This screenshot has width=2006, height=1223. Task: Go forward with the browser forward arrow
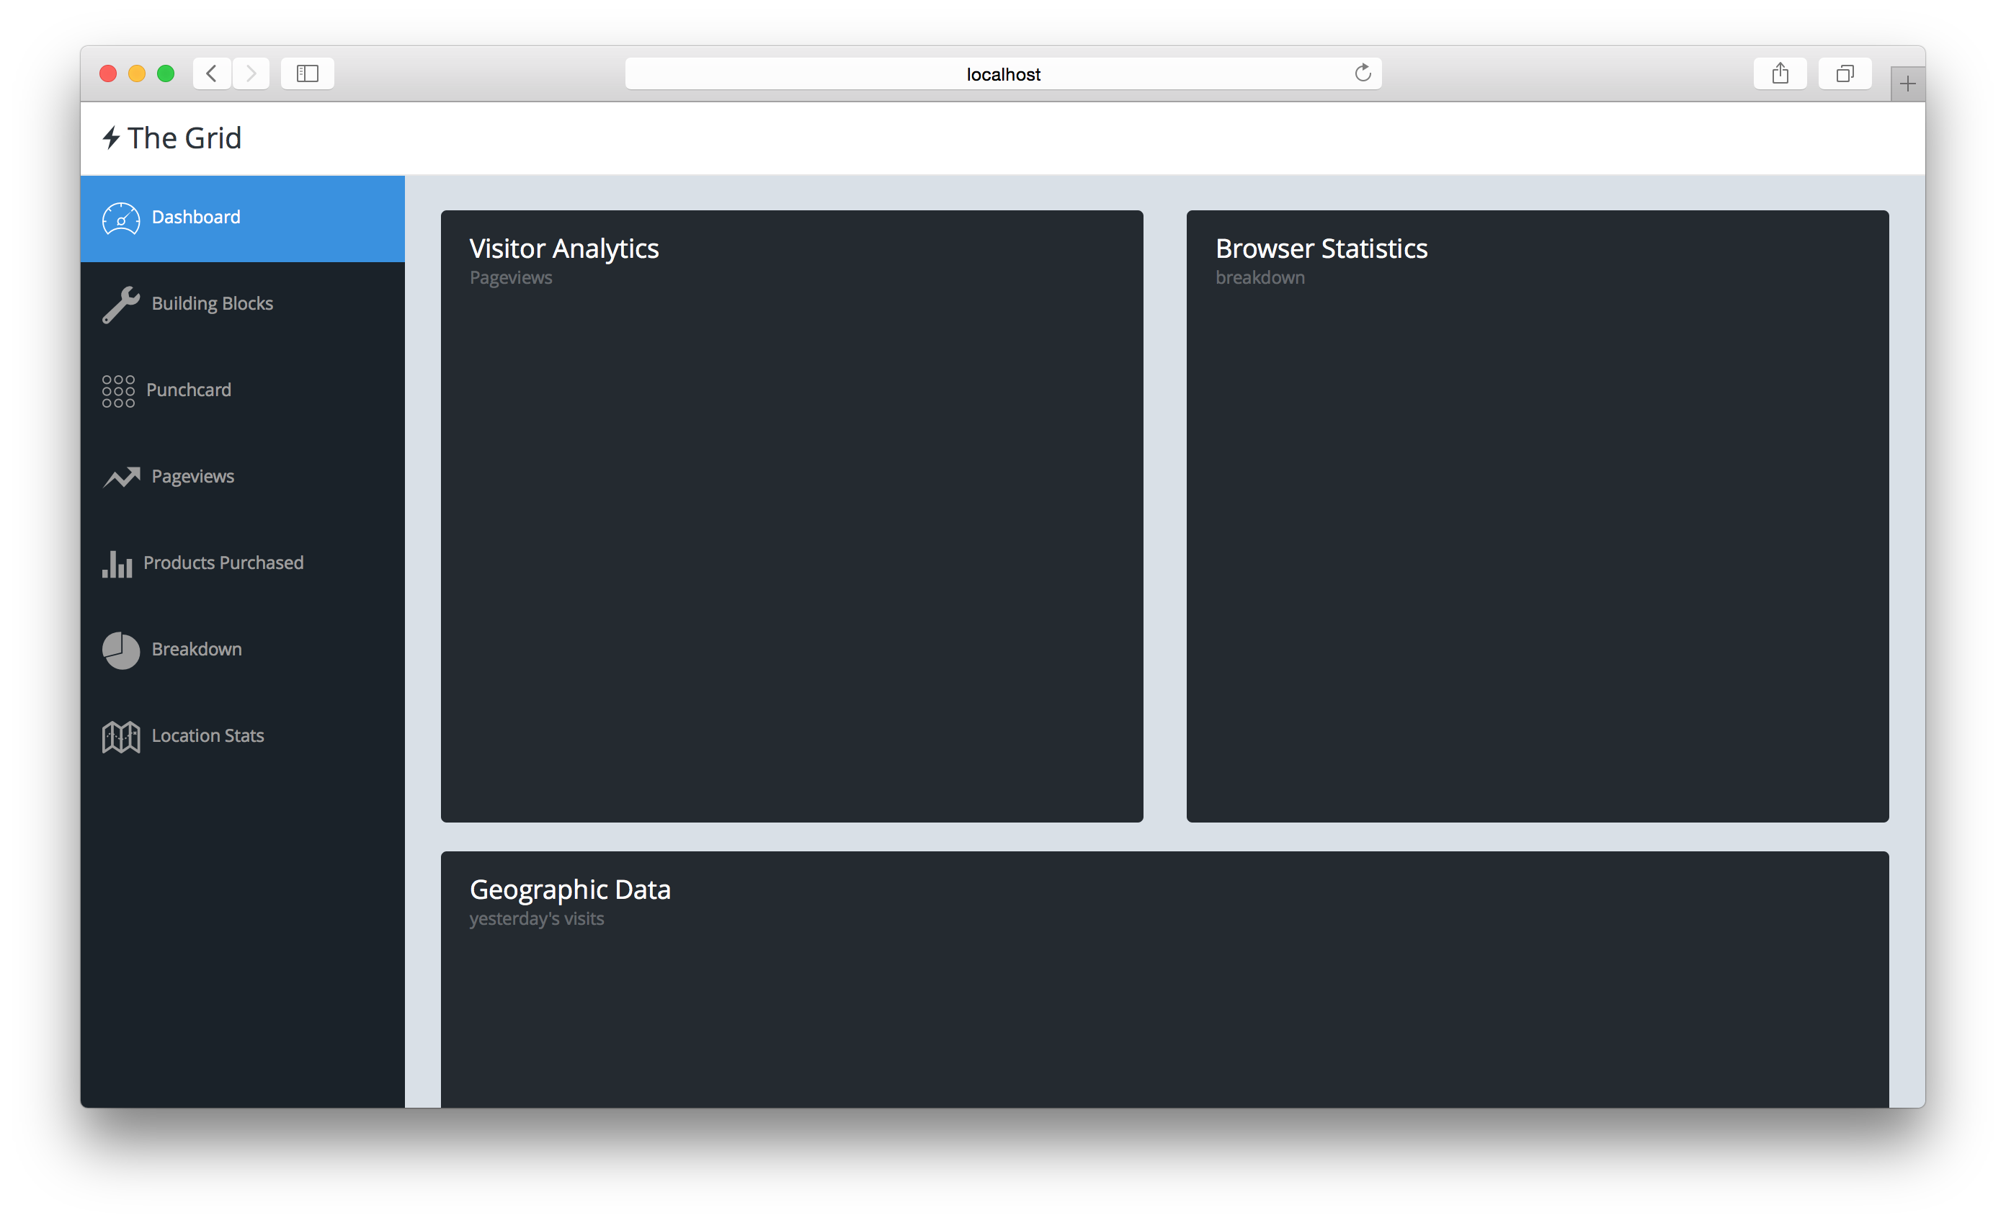[251, 73]
